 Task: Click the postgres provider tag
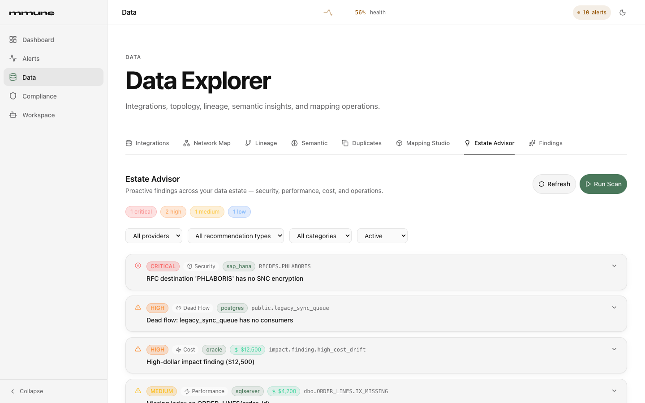pyautogui.click(x=232, y=308)
